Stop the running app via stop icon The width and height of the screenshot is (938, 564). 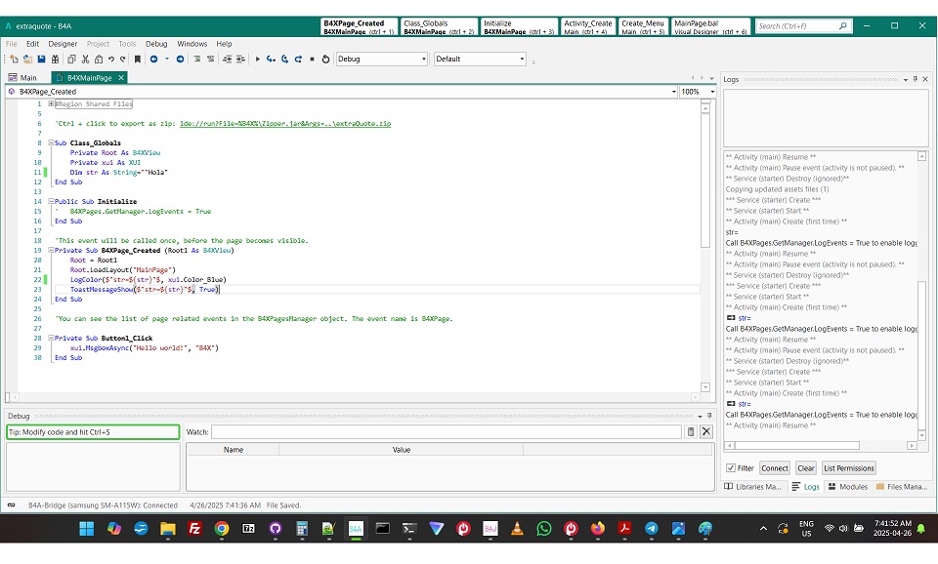(x=310, y=60)
